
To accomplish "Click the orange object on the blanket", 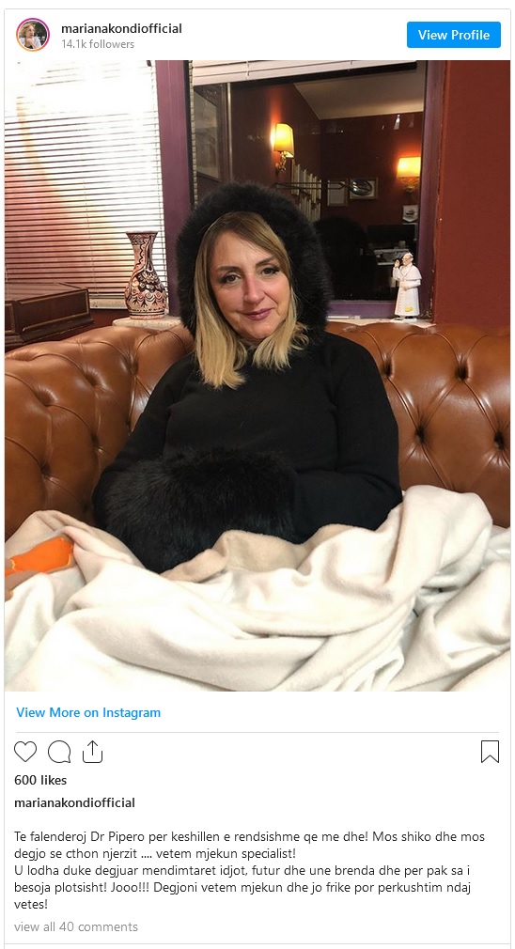I will (x=39, y=557).
